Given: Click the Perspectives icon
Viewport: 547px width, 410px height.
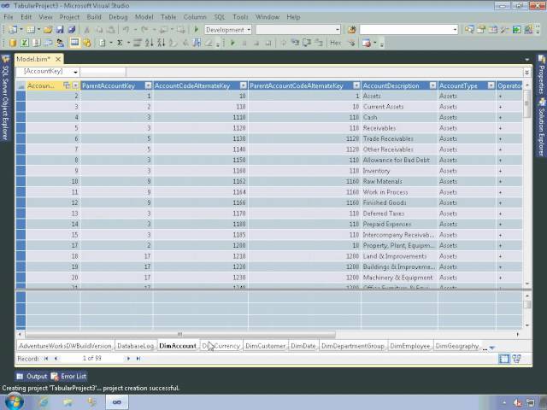Looking at the screenshot, I should click(x=48, y=43).
